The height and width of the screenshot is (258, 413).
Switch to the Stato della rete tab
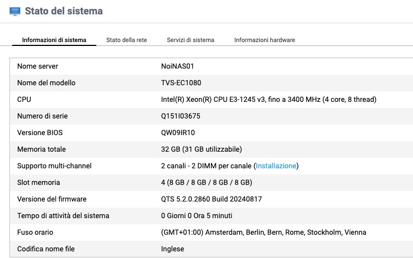[126, 40]
